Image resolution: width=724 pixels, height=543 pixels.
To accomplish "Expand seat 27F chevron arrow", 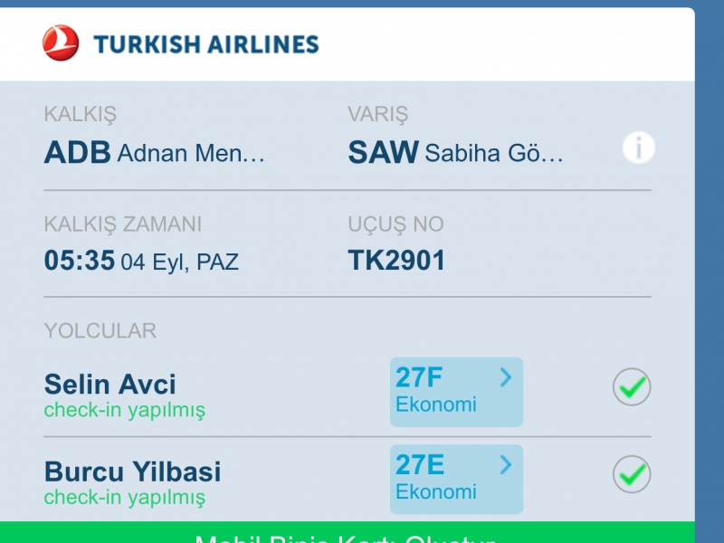I will click(x=506, y=377).
